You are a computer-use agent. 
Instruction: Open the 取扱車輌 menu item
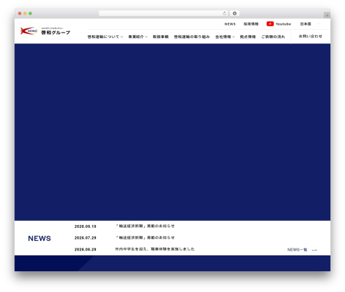point(161,37)
